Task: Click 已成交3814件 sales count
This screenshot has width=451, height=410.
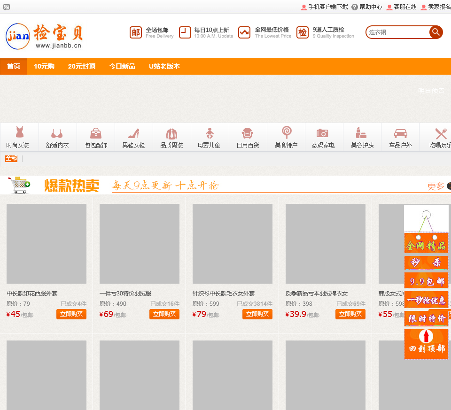Action: (x=255, y=303)
